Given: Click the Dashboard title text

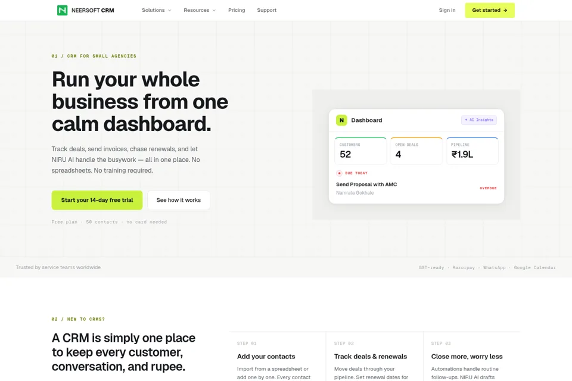Looking at the screenshot, I should click(366, 120).
